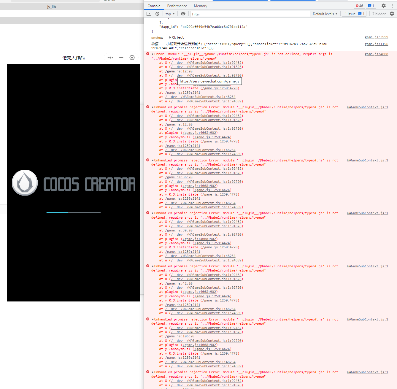397x389 pixels.
Task: Expand the rejection error mentioning game.js:106:20
Action: [x=153, y=320]
